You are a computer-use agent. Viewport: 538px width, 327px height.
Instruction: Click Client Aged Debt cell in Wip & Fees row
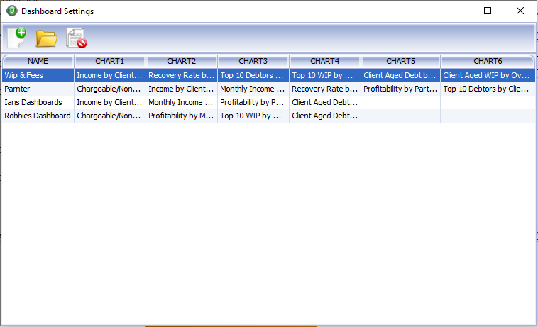click(401, 75)
